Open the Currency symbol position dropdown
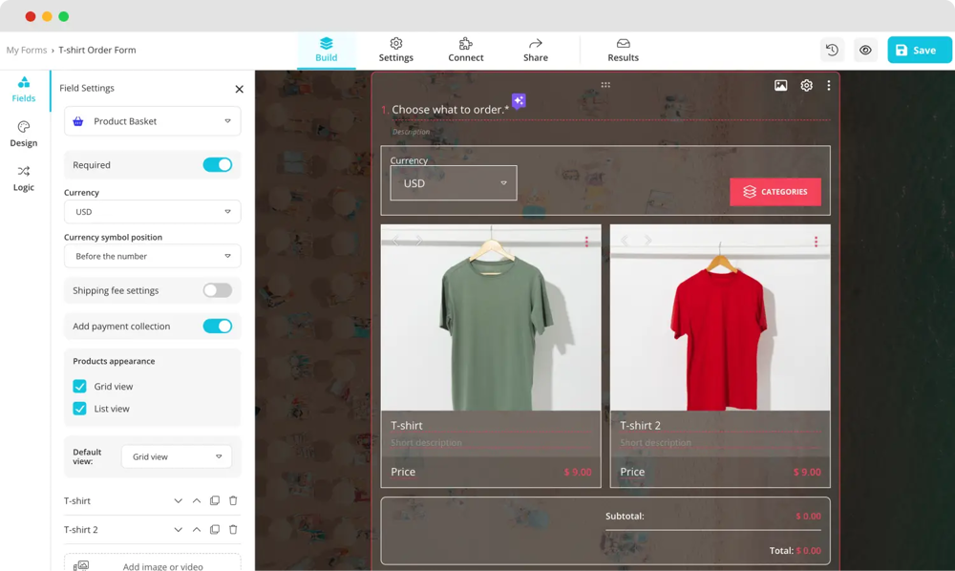Screen dimensions: 955x571 [x=152, y=256]
